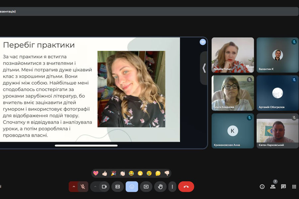Leave the call with red button

[x=186, y=187]
